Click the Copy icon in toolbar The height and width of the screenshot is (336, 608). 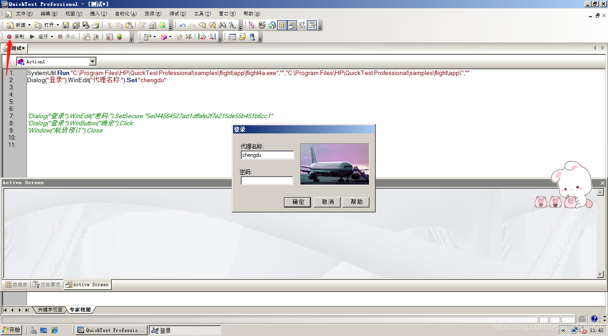(x=119, y=25)
